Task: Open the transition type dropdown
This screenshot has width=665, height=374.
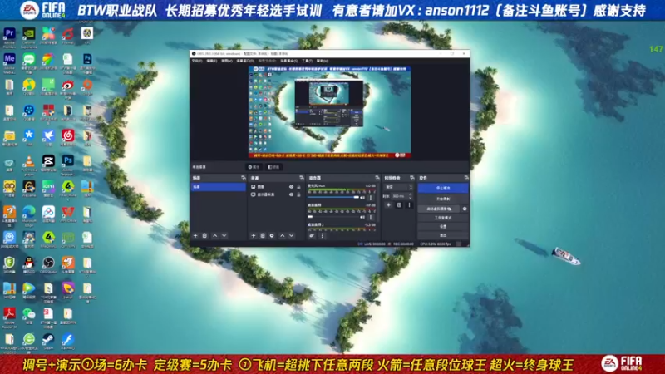Action: (x=398, y=187)
